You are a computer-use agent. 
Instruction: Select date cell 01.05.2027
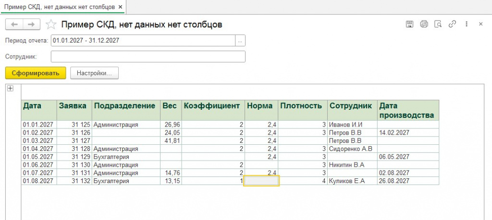pyautogui.click(x=39, y=156)
